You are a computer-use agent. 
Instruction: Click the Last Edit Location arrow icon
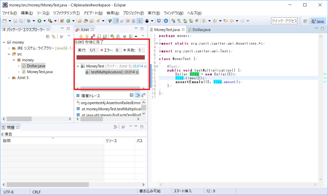pos(225,21)
